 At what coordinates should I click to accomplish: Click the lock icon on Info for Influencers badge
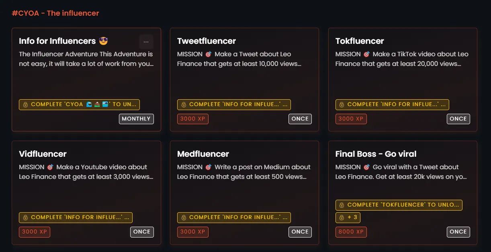[x=25, y=104]
